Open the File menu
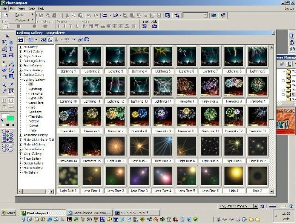This screenshot has height=223, width=296. tap(4, 8)
